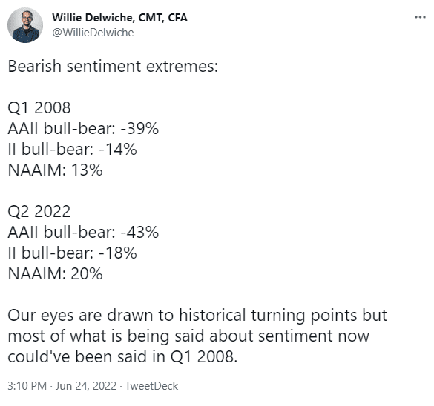Click the 'Bearish sentiment extremes:' text line
Viewport: 434px width, 406px height.
[x=113, y=67]
